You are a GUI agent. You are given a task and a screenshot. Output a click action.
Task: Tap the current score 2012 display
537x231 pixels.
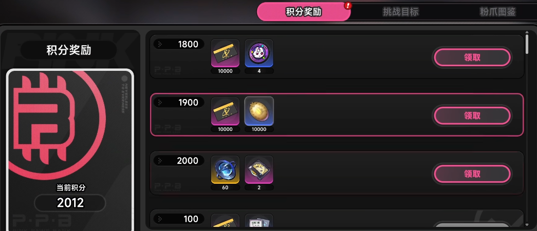pyautogui.click(x=70, y=203)
